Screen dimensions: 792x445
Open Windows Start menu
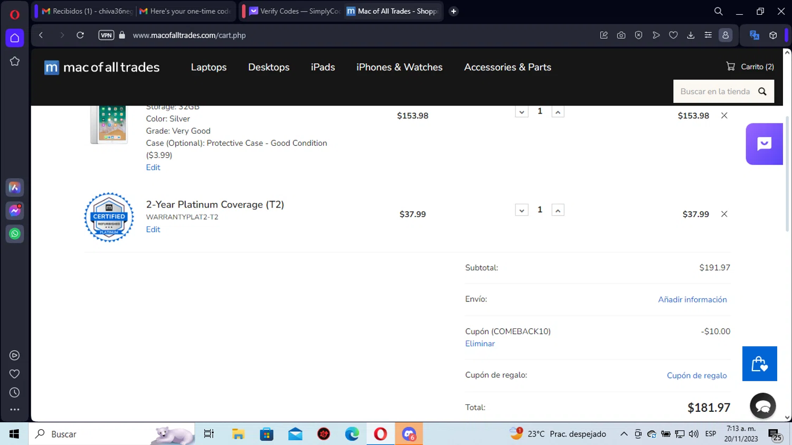point(14,434)
